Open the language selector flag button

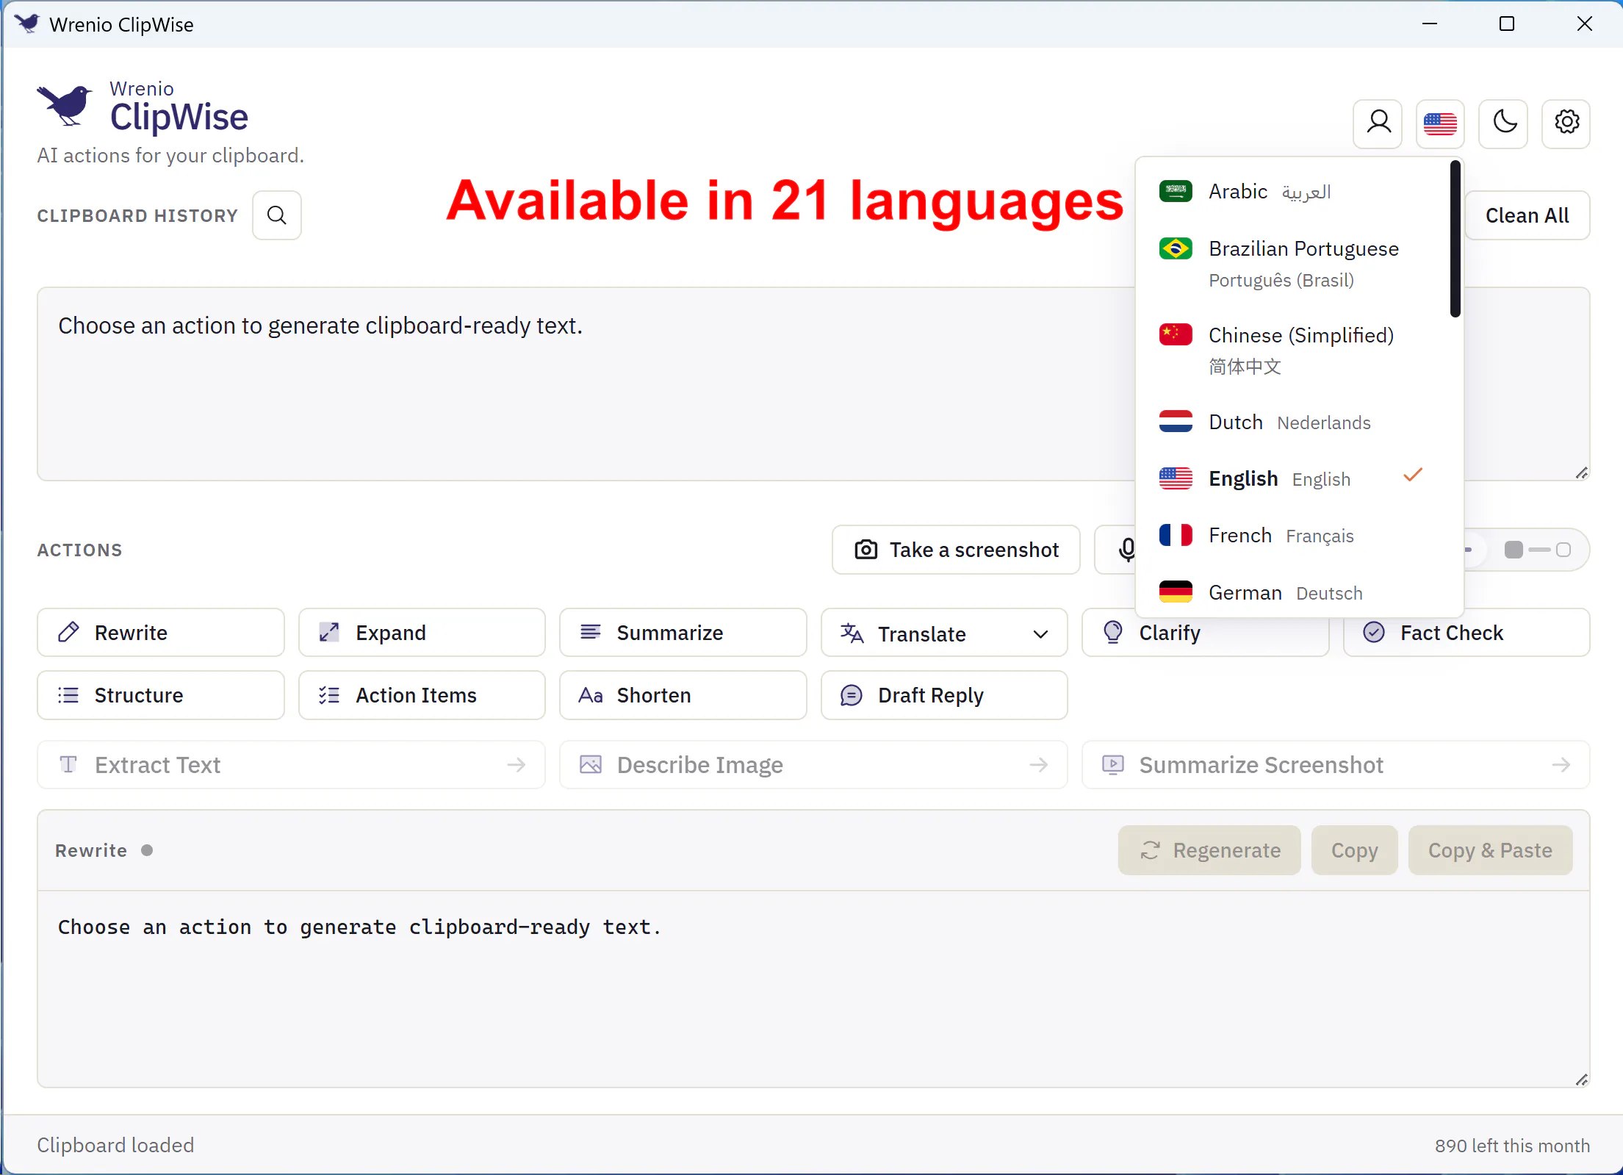(x=1440, y=123)
